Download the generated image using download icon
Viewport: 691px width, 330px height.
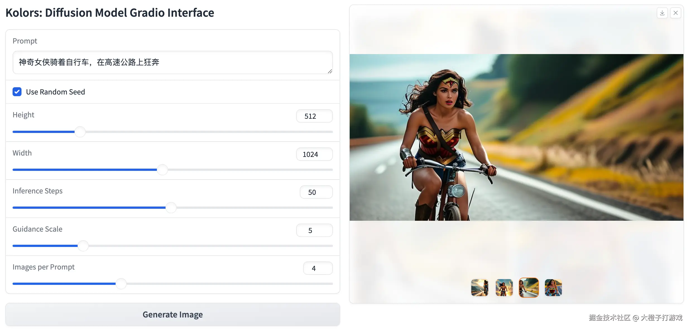pyautogui.click(x=662, y=13)
